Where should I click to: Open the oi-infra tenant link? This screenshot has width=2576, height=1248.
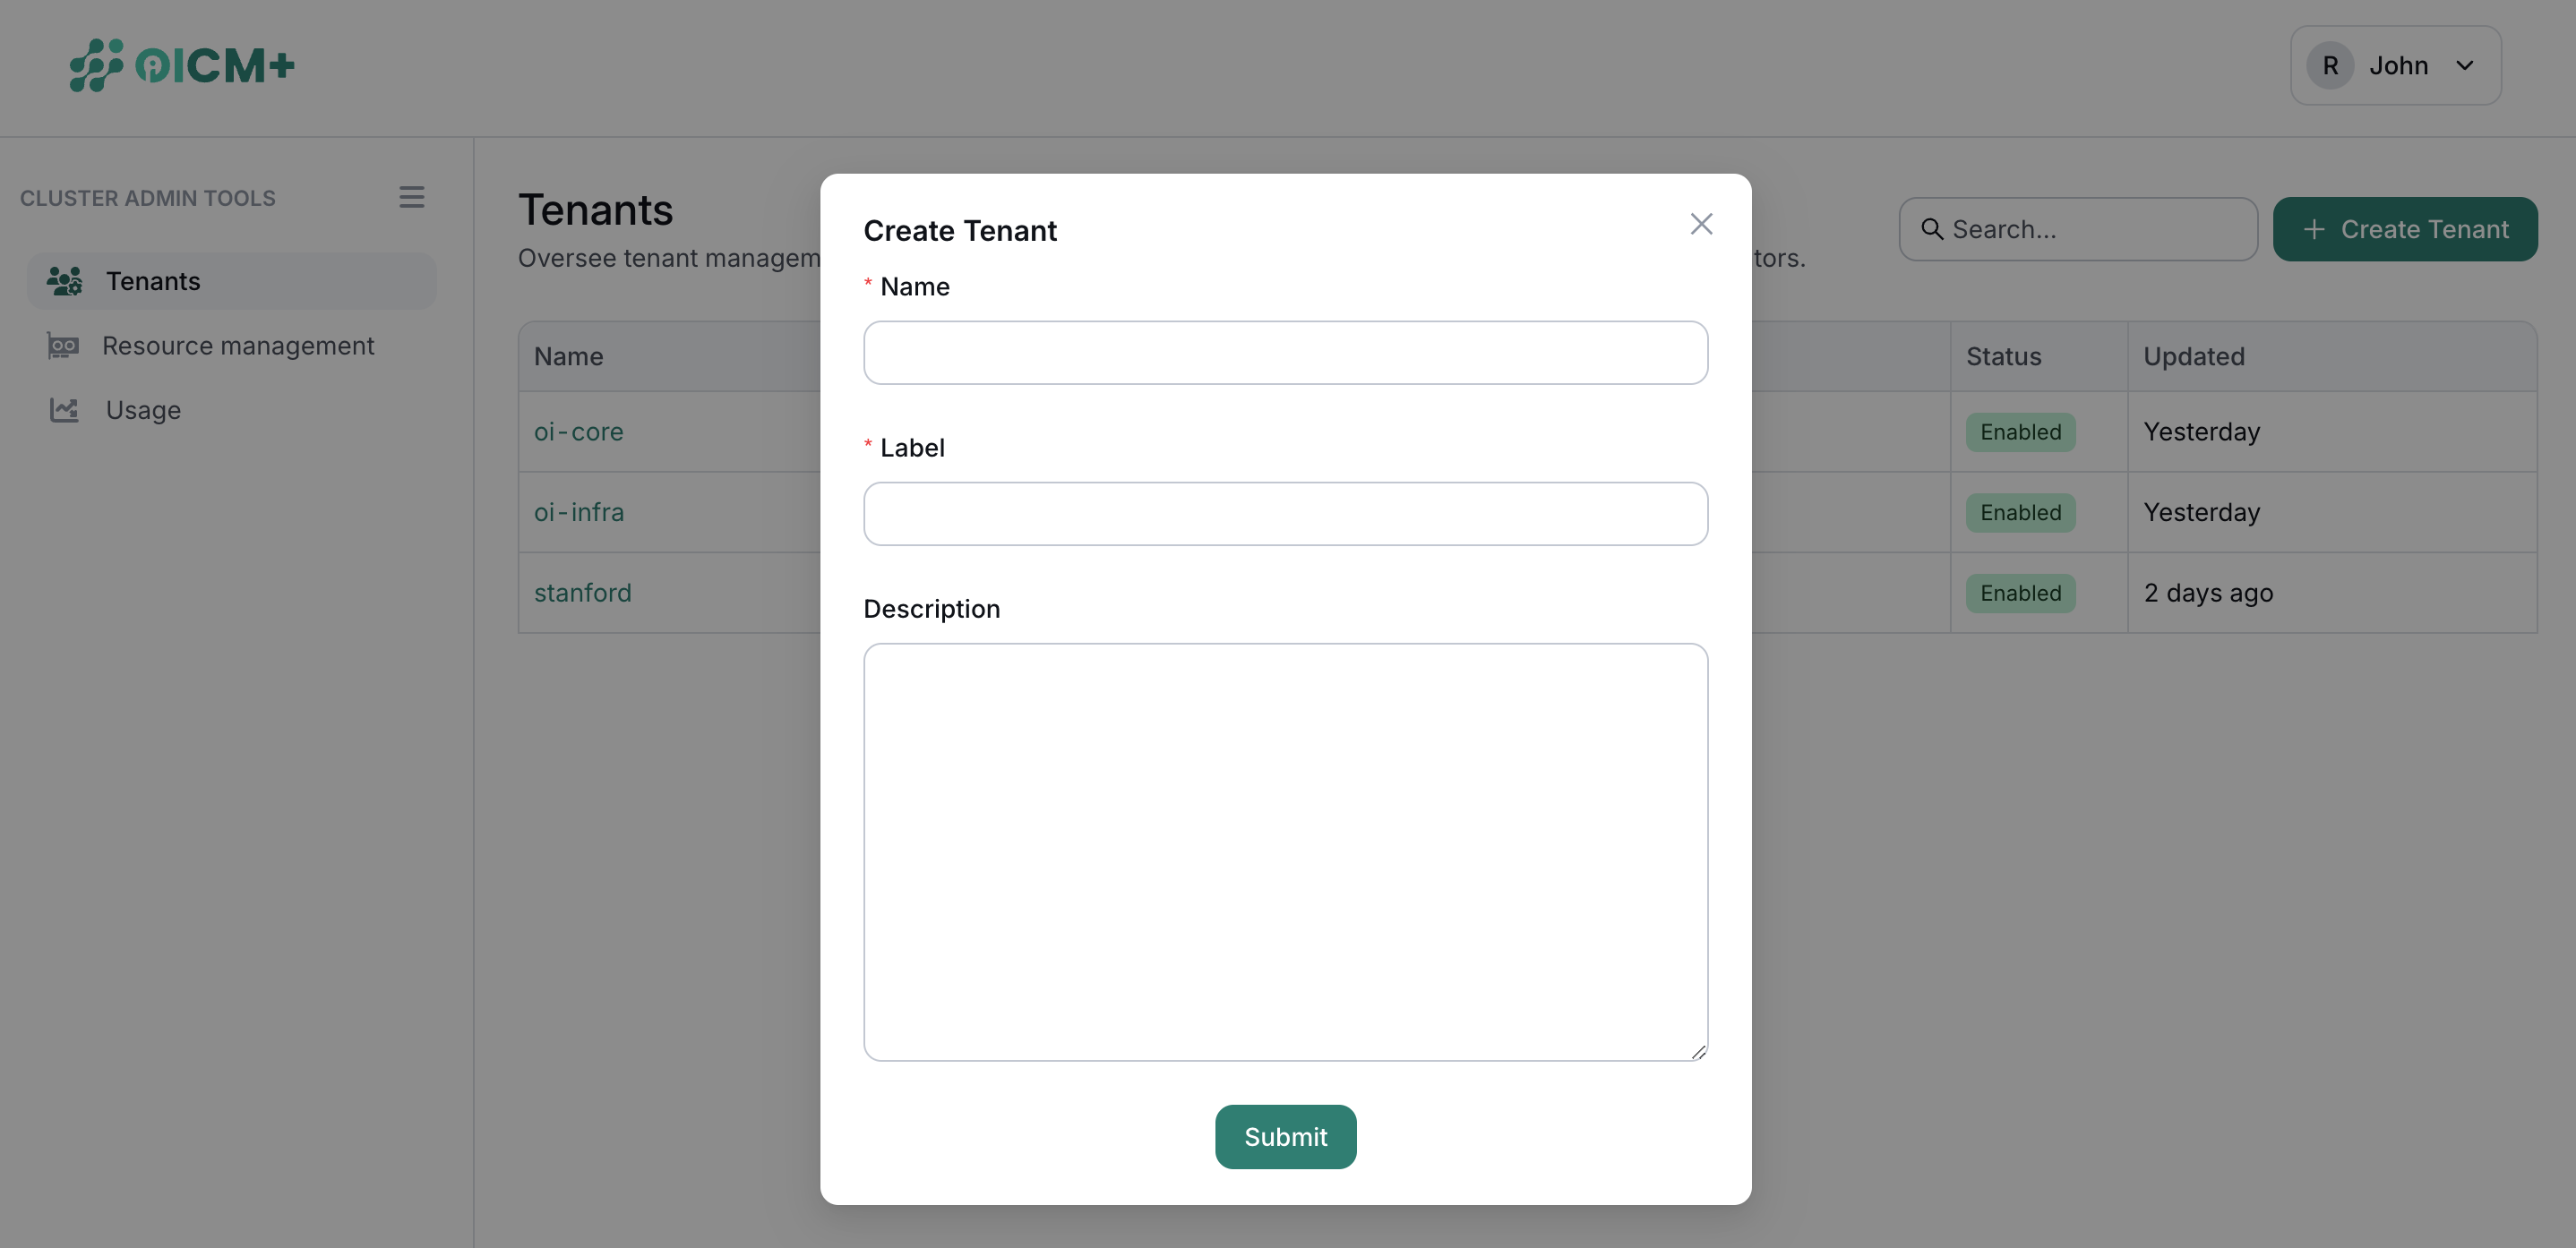click(578, 511)
